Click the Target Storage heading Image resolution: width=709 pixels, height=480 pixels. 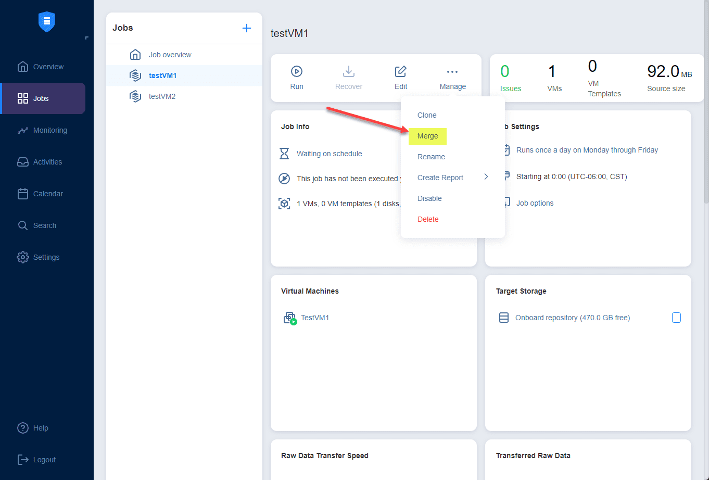(x=521, y=291)
